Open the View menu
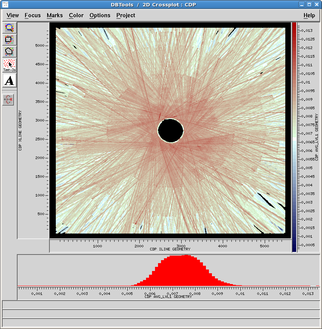The image size is (322, 329). pyautogui.click(x=13, y=15)
